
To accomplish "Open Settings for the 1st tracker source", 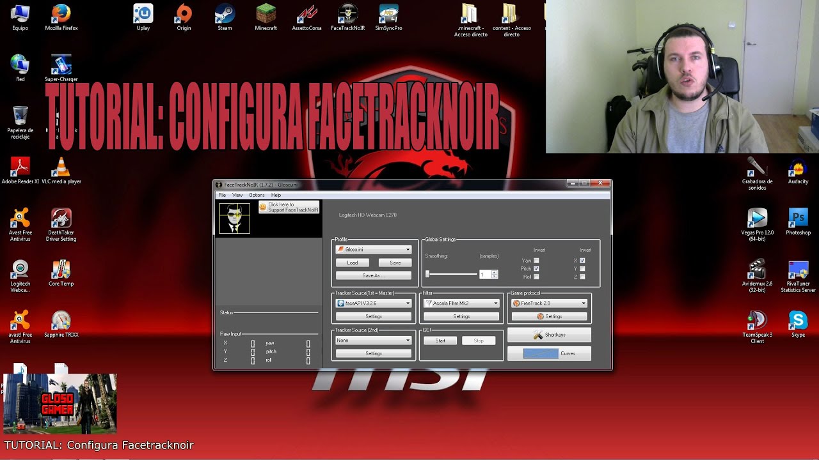I will click(x=374, y=316).
